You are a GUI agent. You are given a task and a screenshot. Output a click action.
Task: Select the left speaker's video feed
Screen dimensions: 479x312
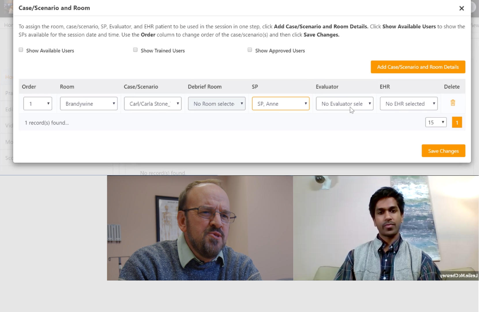coord(200,228)
